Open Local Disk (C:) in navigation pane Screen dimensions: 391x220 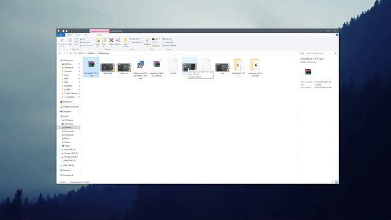coord(69,150)
